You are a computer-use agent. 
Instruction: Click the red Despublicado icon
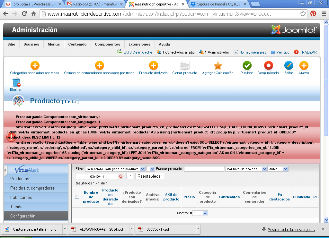268,65
